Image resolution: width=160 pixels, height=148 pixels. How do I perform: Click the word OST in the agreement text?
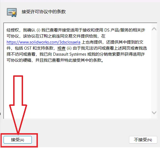point(28,48)
